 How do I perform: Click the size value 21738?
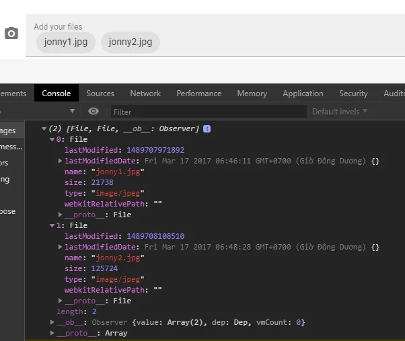tap(102, 182)
